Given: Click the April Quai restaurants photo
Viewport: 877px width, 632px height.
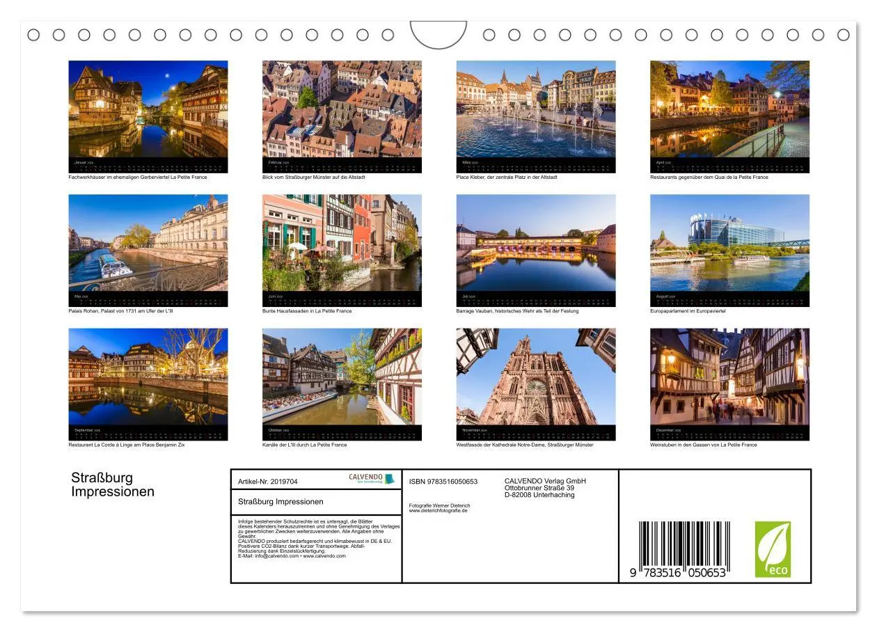Looking at the screenshot, I should pyautogui.click(x=729, y=109).
